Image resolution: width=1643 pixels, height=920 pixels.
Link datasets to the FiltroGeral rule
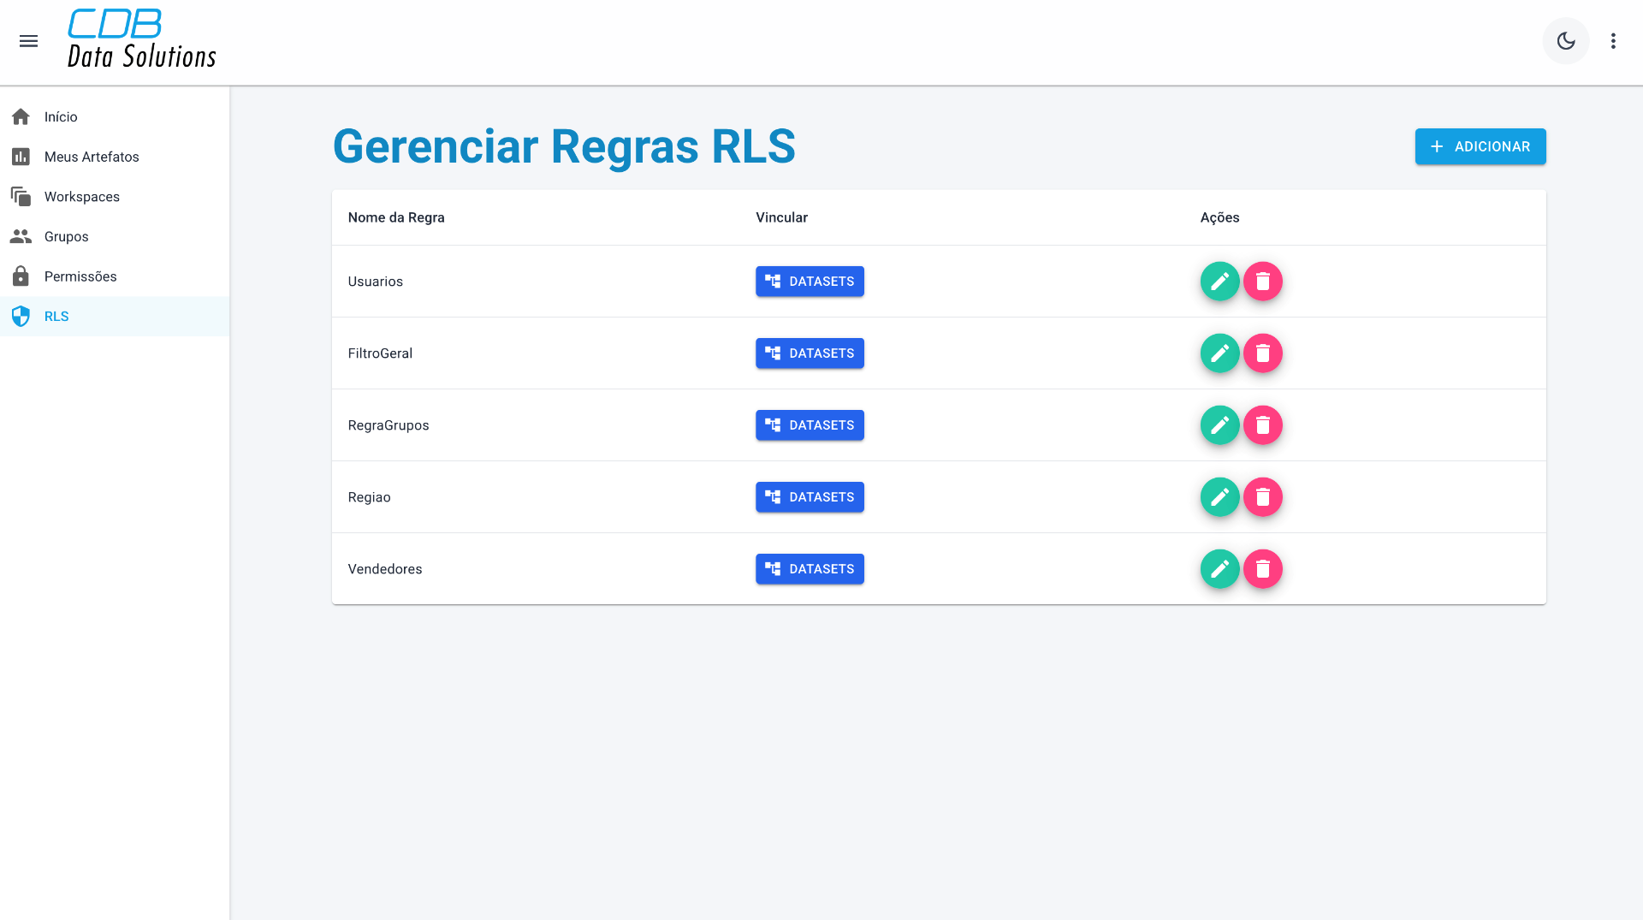[x=810, y=353]
